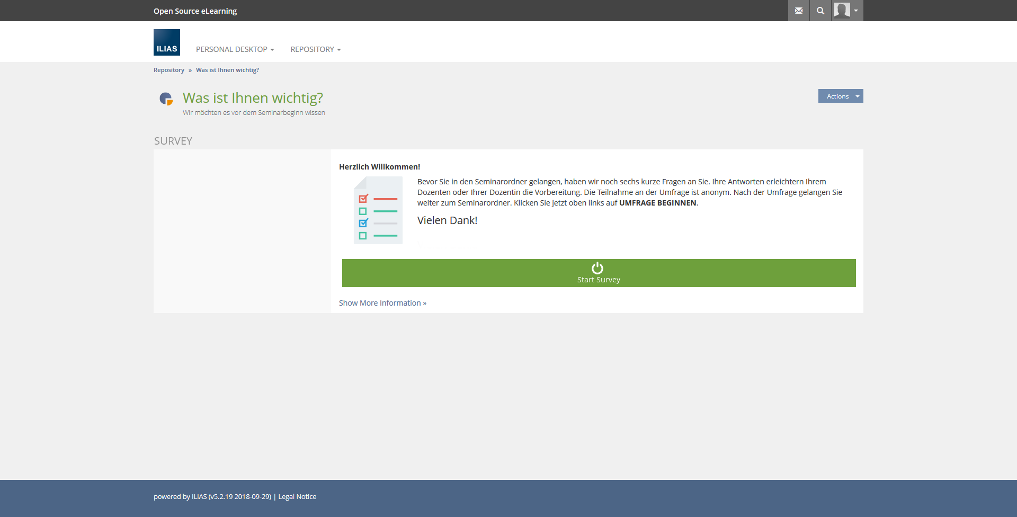The image size is (1017, 517).
Task: Click the survey pie chart icon
Action: pos(166,99)
